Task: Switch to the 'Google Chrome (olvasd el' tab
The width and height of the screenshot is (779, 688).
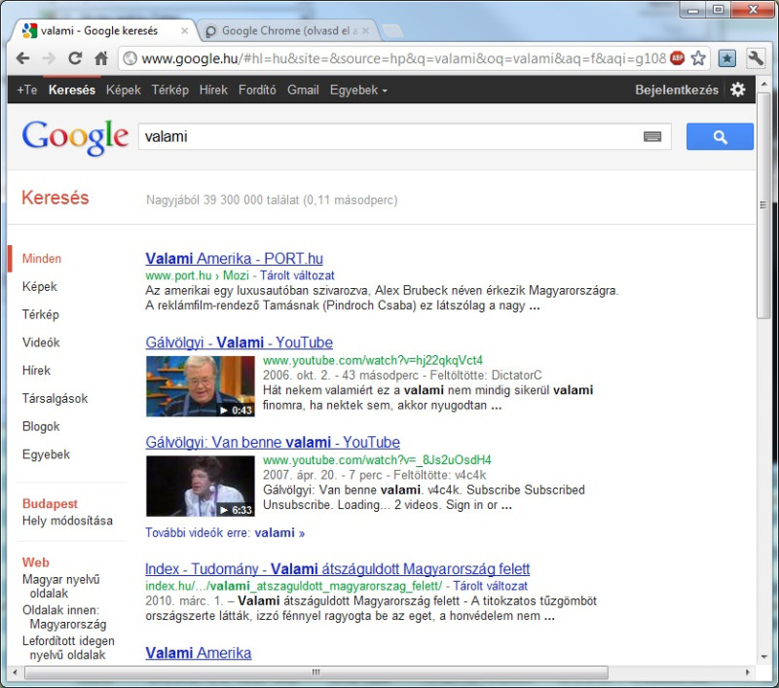Action: pos(289,31)
